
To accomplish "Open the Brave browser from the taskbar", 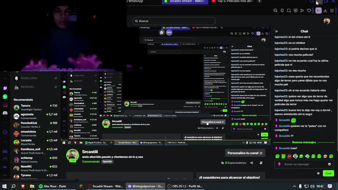I will 23,186.
